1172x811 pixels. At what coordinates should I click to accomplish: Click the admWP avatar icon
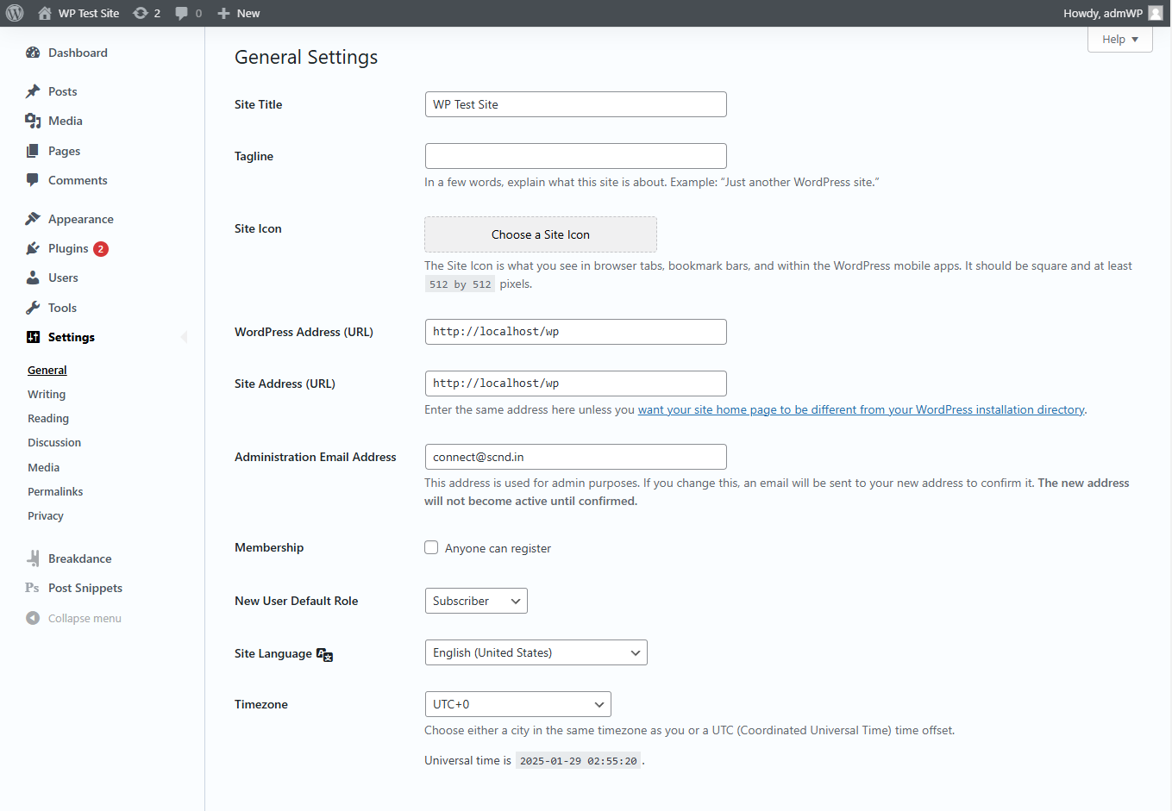point(1156,13)
